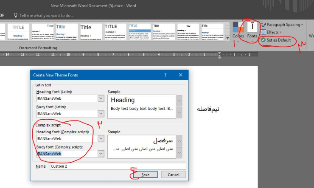Save the new theme fonts

coord(145,174)
